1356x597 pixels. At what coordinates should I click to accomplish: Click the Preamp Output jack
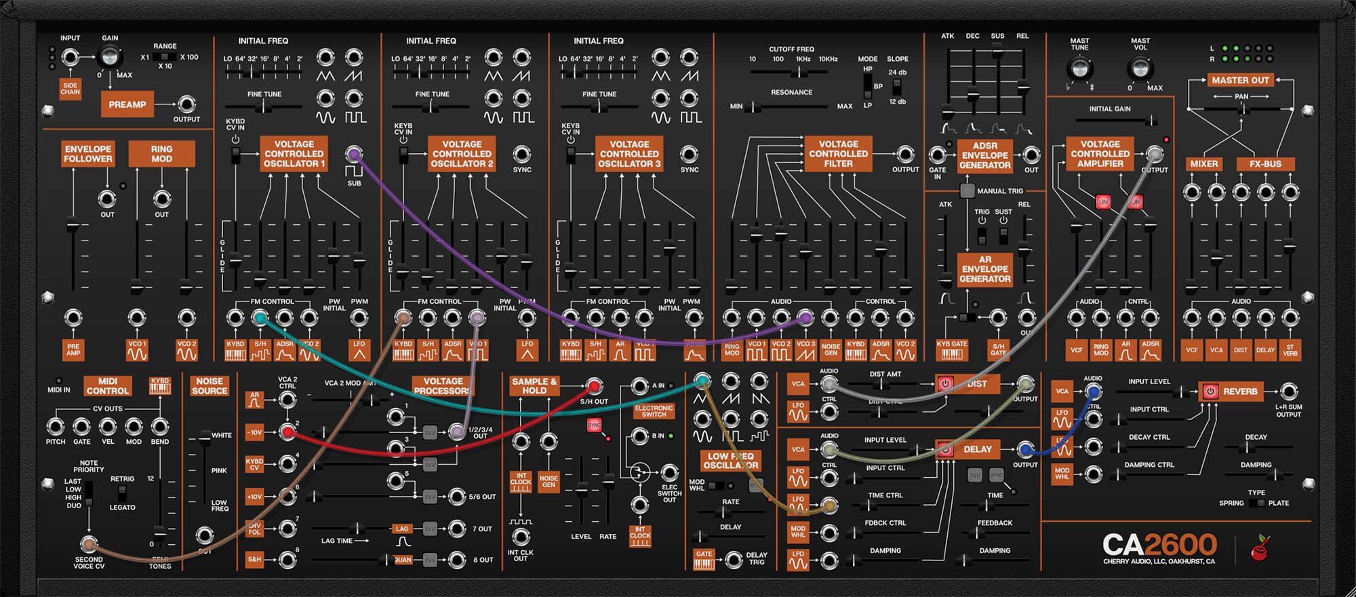pos(186,104)
